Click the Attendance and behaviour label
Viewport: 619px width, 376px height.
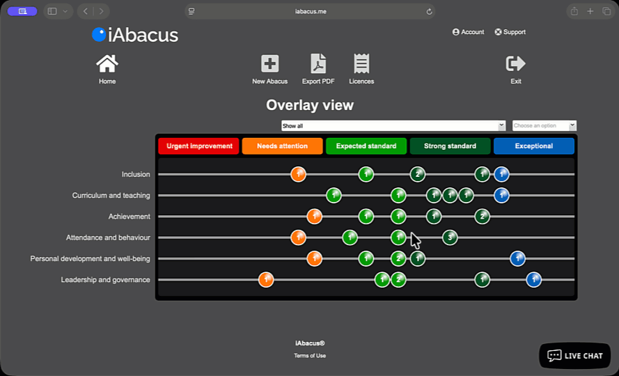pyautogui.click(x=108, y=237)
